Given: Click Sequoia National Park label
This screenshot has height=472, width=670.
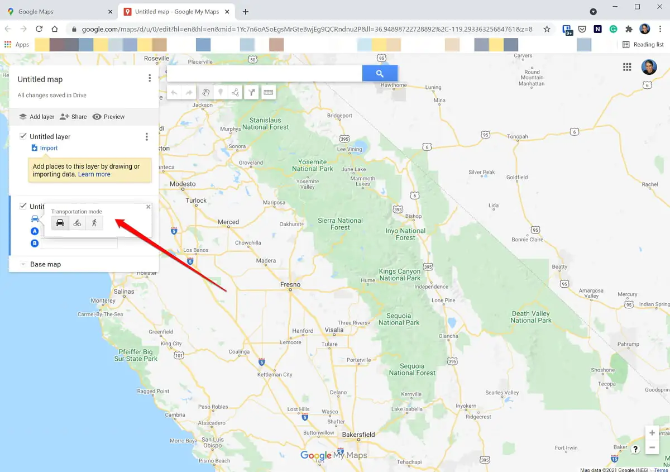Looking at the screenshot, I should click(x=399, y=319).
